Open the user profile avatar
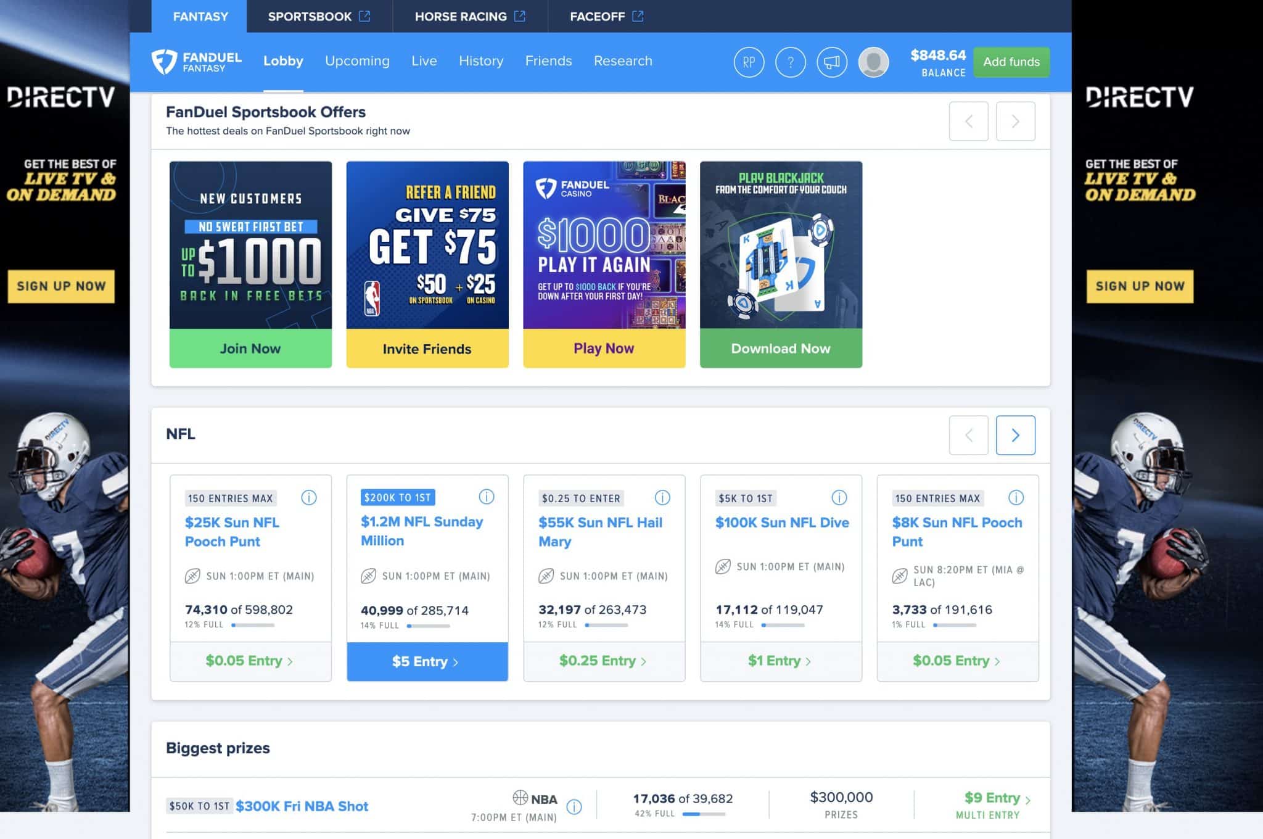The height and width of the screenshot is (839, 1263). tap(873, 62)
